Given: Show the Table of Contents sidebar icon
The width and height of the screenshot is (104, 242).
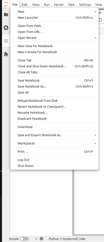Looking at the screenshot, I should point(6,41).
